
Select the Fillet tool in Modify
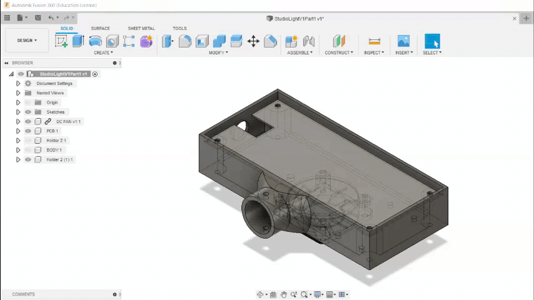tap(185, 41)
